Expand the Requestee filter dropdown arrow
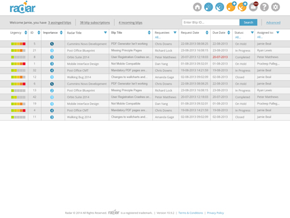 [x=175, y=33]
